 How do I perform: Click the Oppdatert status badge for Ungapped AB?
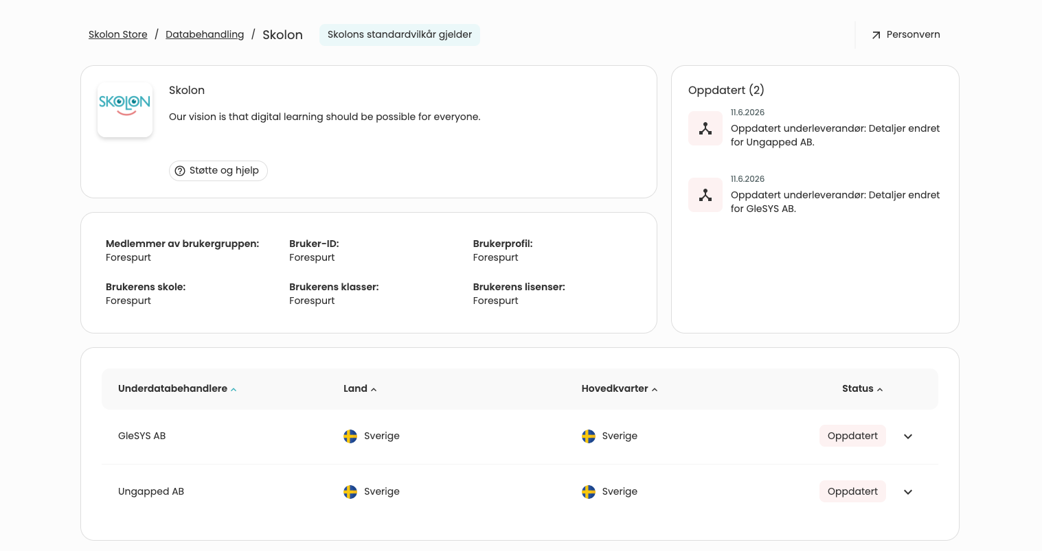(852, 492)
